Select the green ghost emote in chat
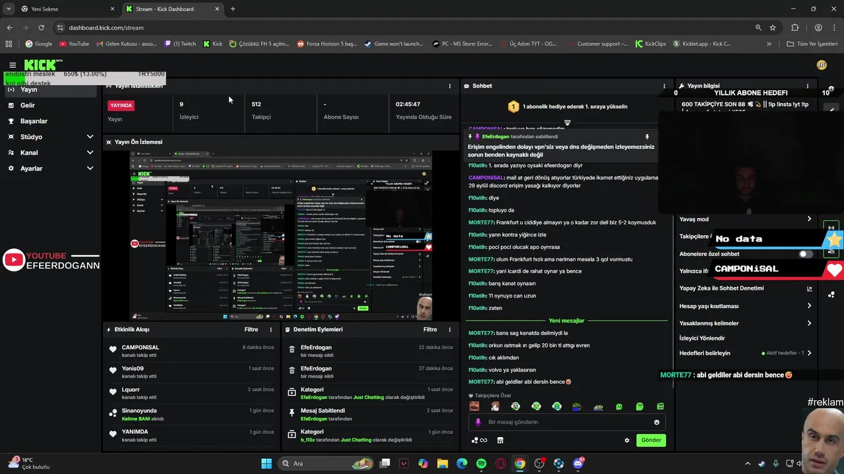844x474 pixels. click(x=640, y=406)
